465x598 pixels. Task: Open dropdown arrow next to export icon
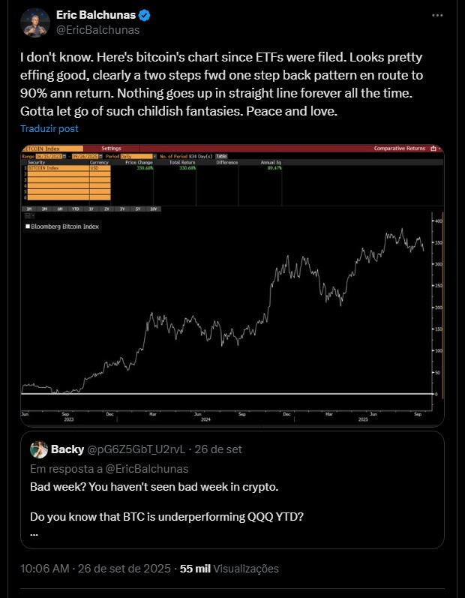[439, 149]
